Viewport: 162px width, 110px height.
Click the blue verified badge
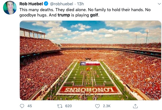pos(46,4)
